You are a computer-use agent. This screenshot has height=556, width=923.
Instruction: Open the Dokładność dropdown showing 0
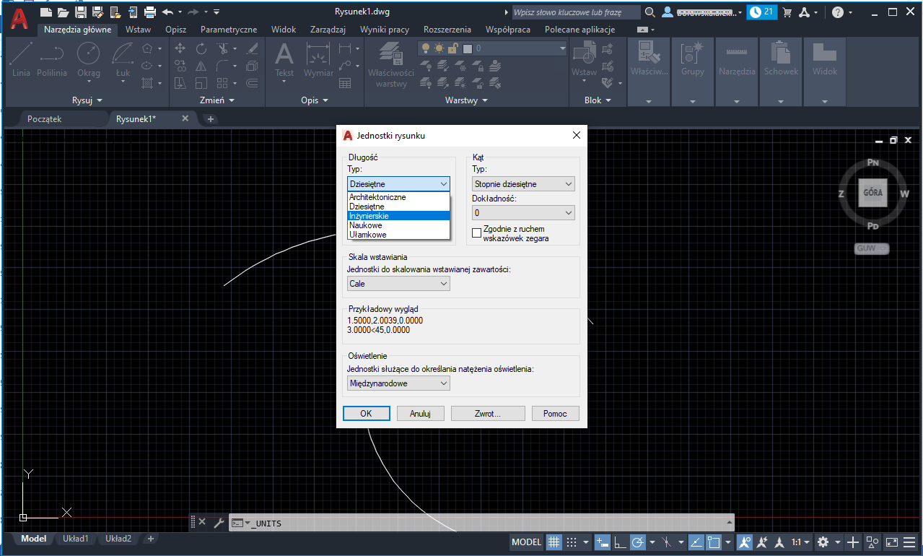tap(523, 213)
